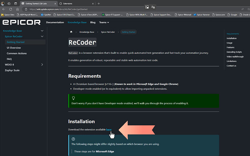Expand the WDIO 8 sidebar category

[x=42, y=65]
